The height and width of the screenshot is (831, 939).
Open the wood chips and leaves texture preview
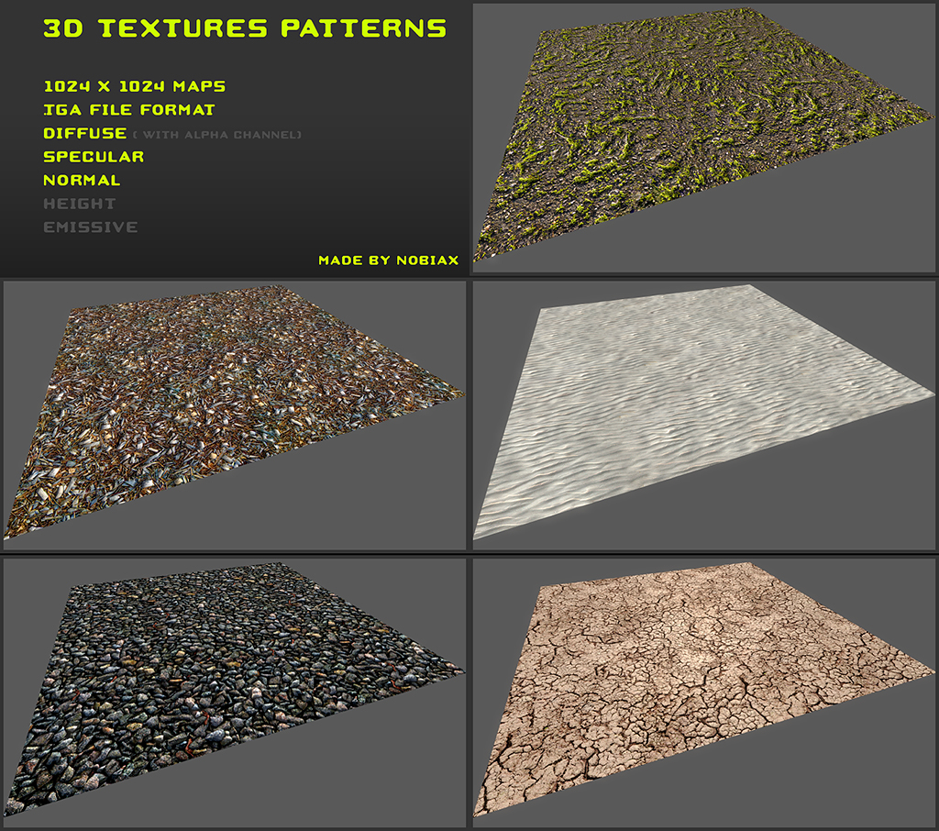pyautogui.click(x=234, y=415)
